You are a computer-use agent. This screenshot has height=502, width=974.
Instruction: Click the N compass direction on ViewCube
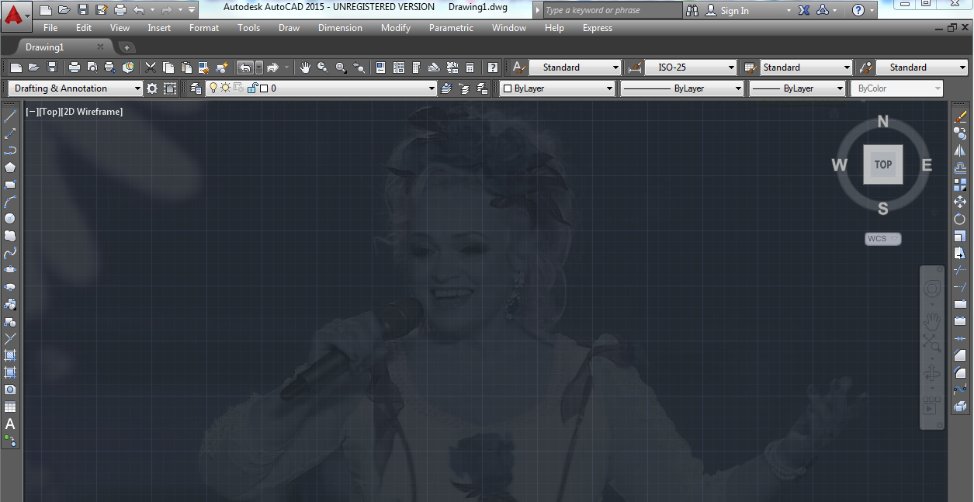click(x=883, y=122)
